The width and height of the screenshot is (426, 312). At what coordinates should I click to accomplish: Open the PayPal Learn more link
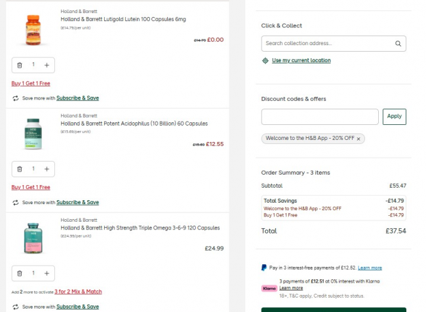pyautogui.click(x=370, y=268)
